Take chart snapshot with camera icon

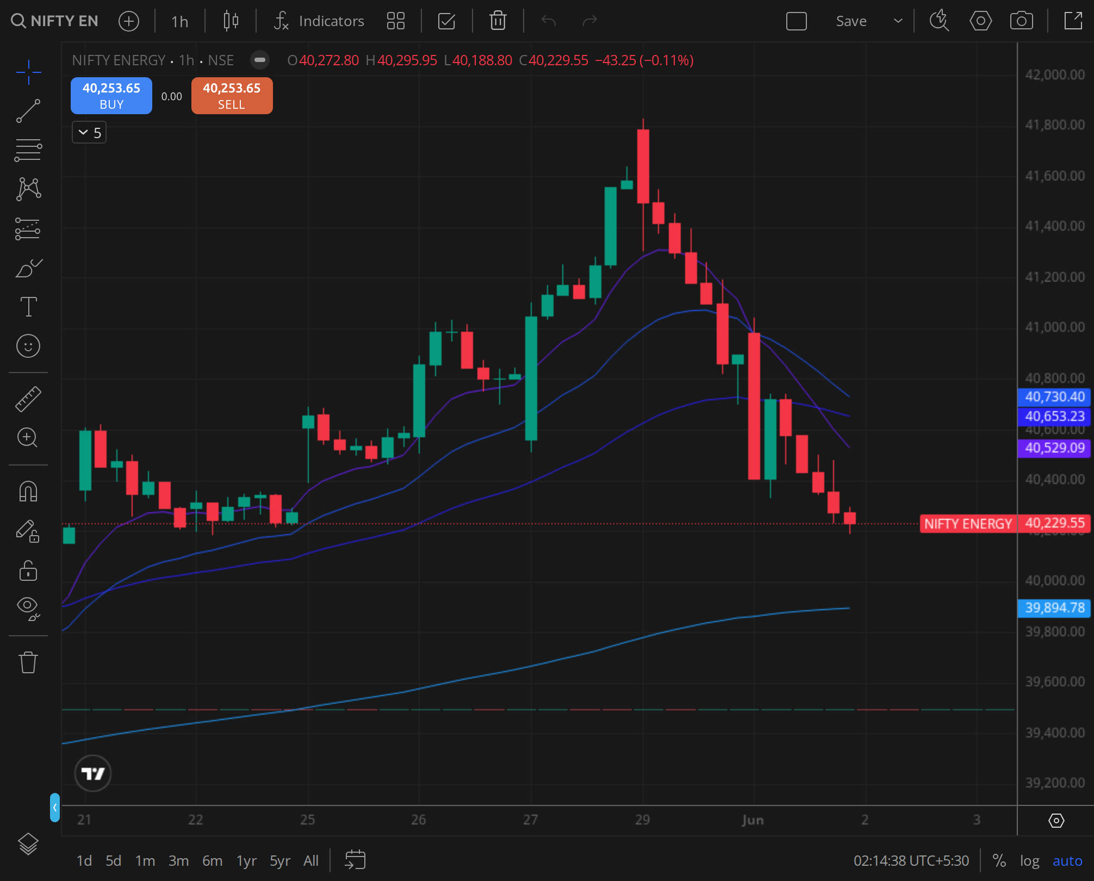pyautogui.click(x=1022, y=21)
